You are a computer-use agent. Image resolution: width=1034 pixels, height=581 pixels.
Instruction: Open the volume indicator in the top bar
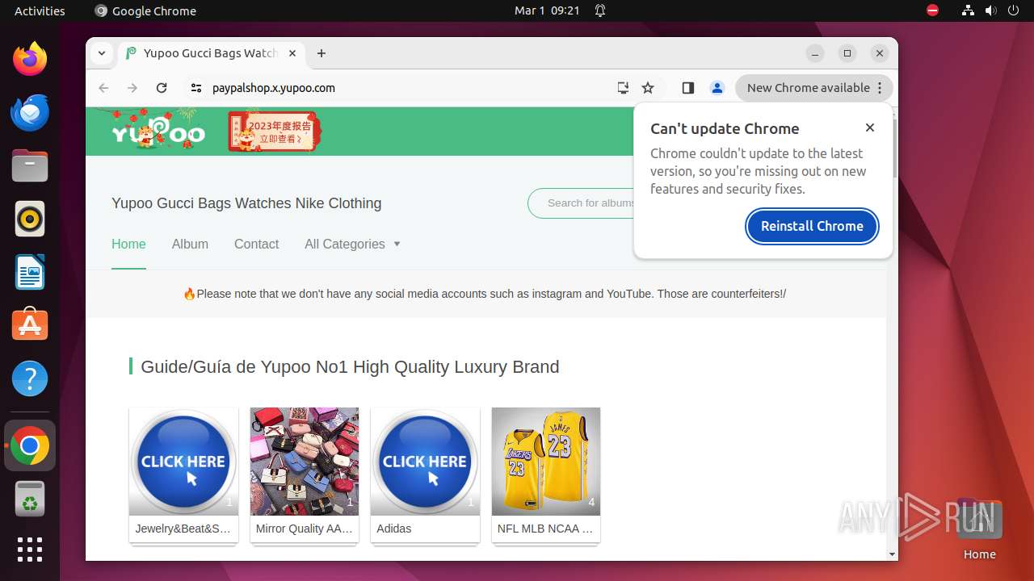point(990,10)
